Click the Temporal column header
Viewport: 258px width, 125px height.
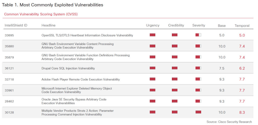tap(242, 26)
